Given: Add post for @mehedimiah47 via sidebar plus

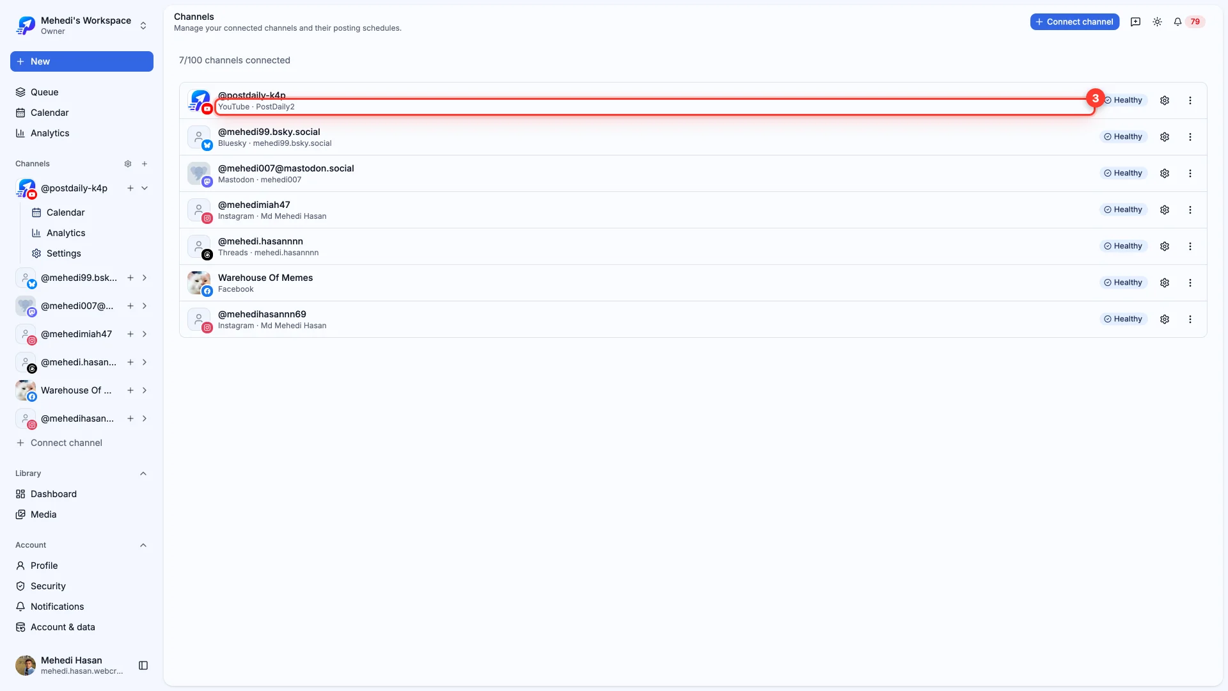Looking at the screenshot, I should click(x=130, y=334).
